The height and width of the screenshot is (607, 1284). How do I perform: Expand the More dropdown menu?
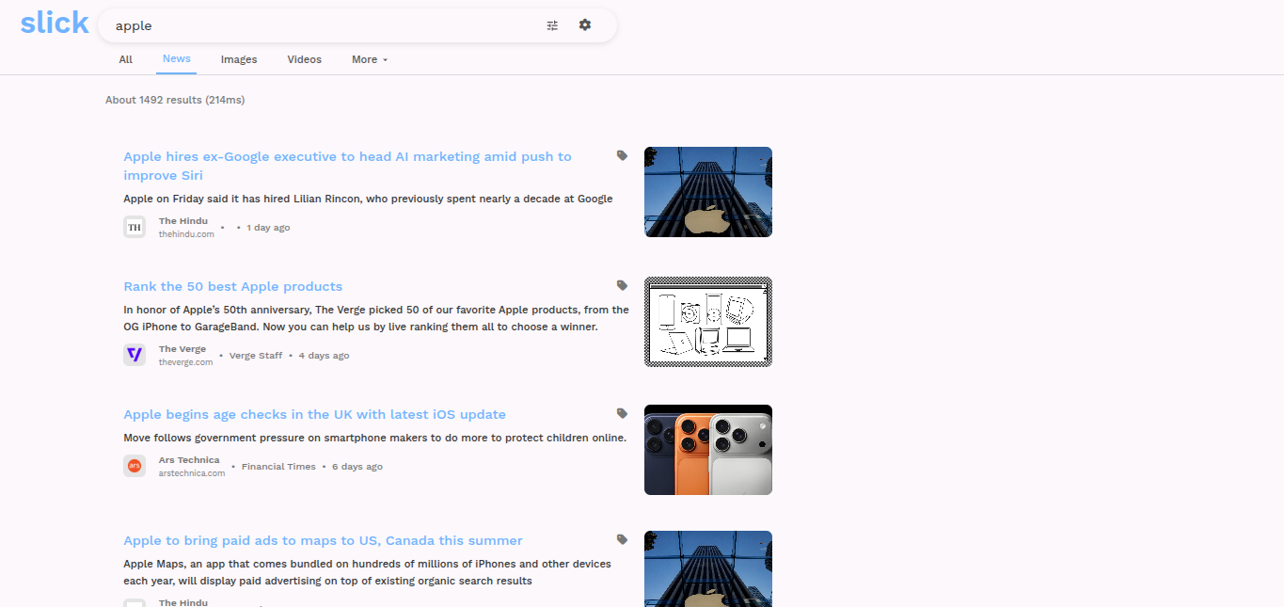[x=370, y=59]
